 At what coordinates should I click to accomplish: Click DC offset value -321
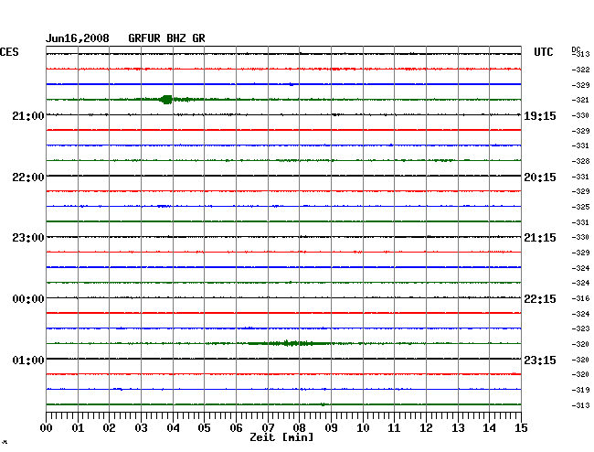[580, 100]
